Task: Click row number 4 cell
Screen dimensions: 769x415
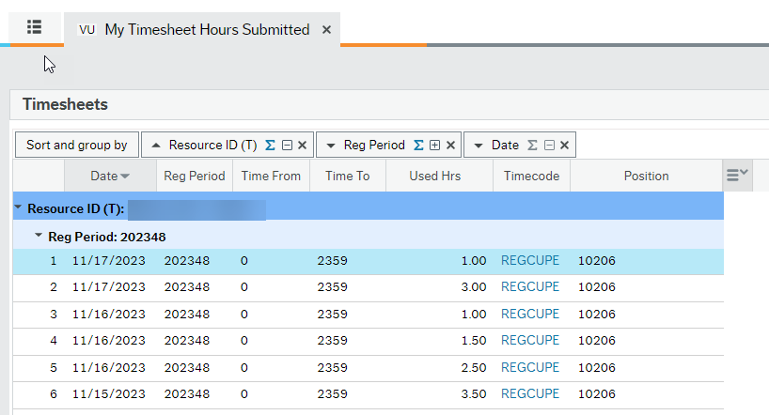Action: coord(54,341)
